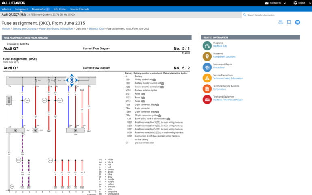Open the Locations pin icon

[207, 57]
